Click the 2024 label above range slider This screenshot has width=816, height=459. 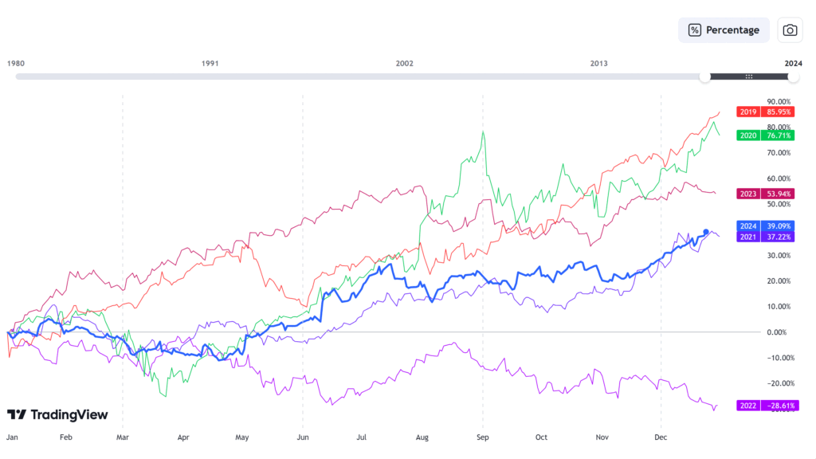(793, 63)
